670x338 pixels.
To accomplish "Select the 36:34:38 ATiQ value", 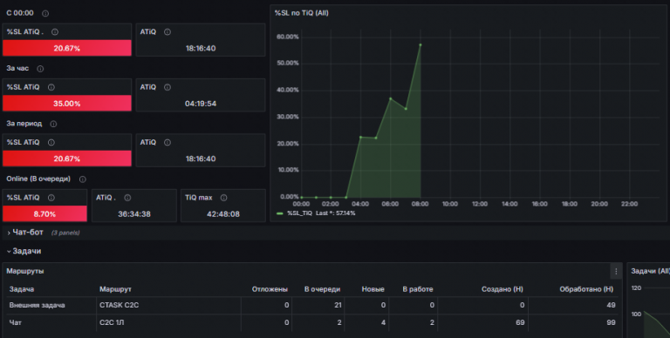I will 134,213.
